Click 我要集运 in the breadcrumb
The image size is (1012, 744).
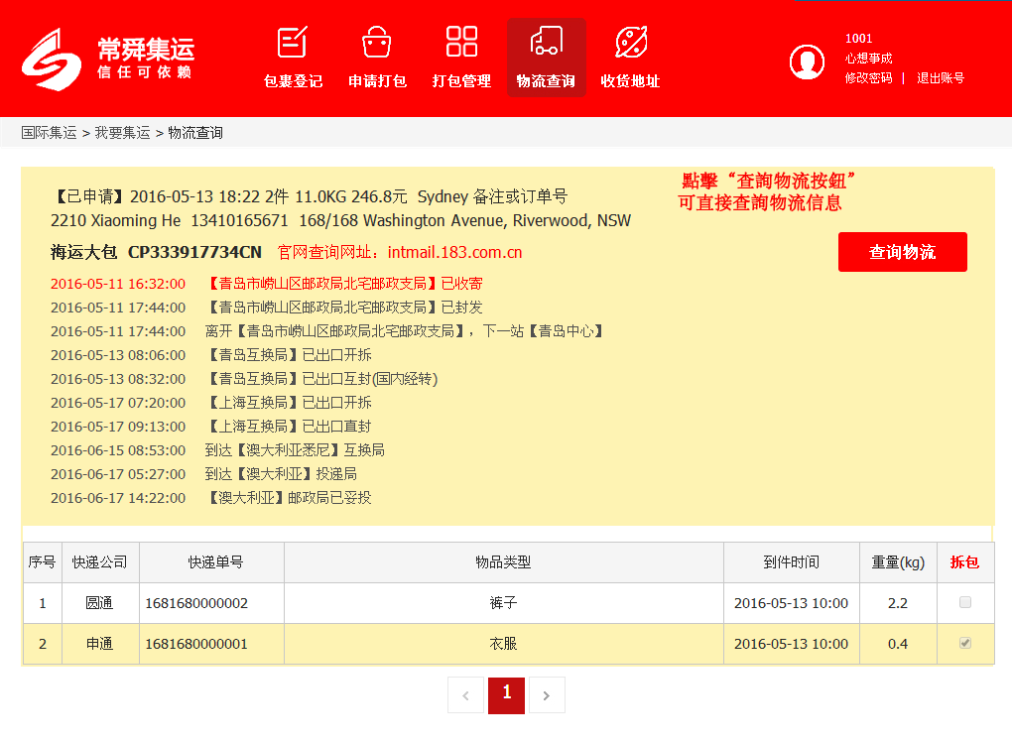122,133
